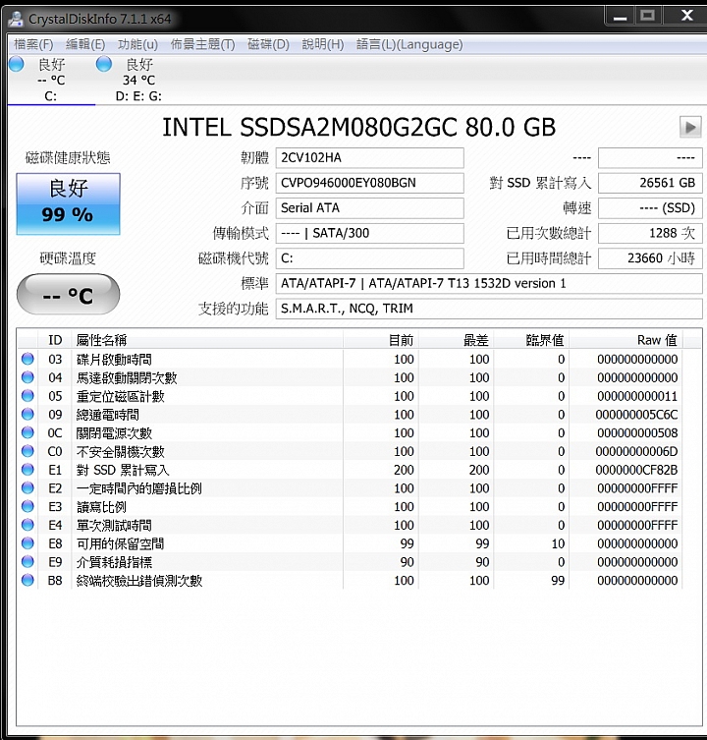Click the threshold value 99 in B8 row
707x740 pixels.
coord(558,581)
